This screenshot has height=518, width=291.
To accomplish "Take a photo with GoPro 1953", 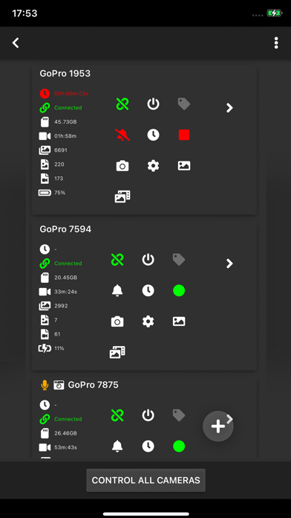I will point(122,165).
